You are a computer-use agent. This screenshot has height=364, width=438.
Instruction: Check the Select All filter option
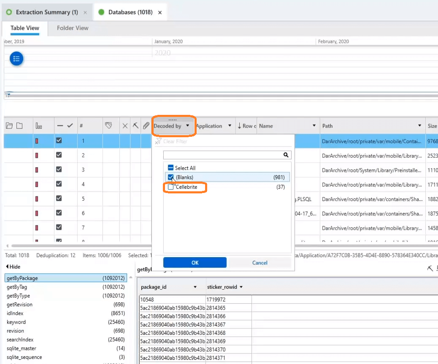(170, 168)
